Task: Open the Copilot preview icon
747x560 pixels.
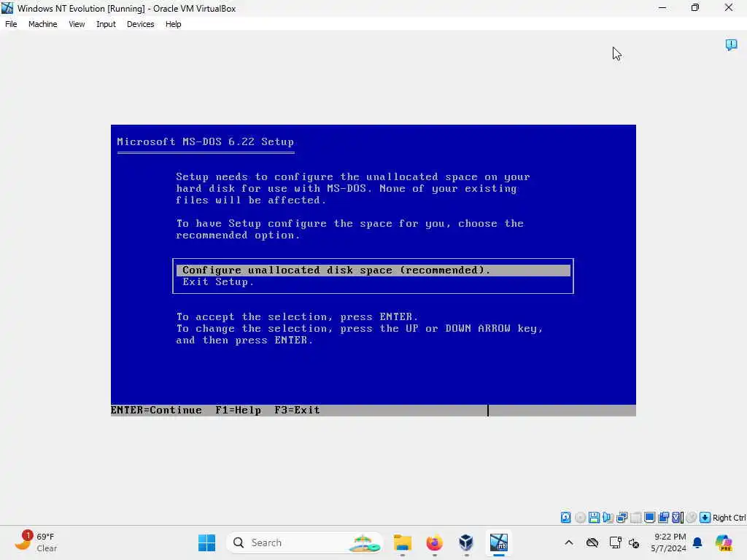Action: tap(724, 542)
